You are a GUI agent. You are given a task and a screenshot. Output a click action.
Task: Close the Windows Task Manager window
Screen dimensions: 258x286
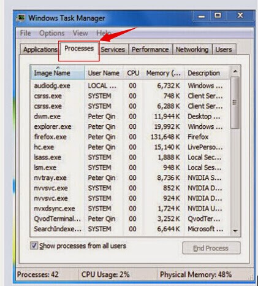coord(240,15)
